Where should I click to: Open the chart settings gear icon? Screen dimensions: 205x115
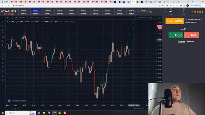point(151,18)
